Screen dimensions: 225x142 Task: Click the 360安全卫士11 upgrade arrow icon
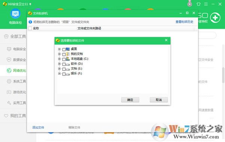[30, 4]
